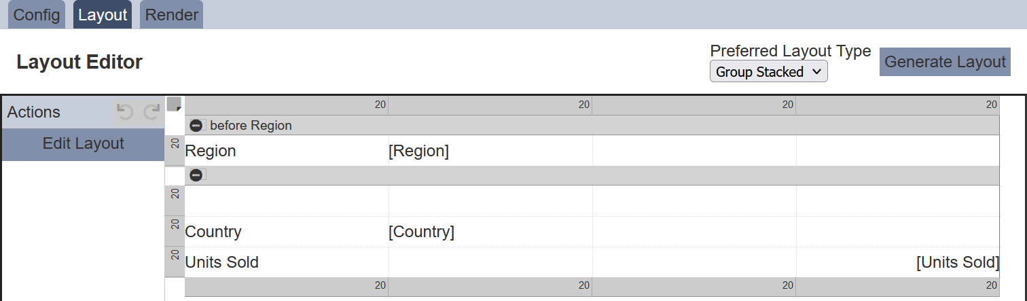Click the undo arrow in Actions

(125, 112)
